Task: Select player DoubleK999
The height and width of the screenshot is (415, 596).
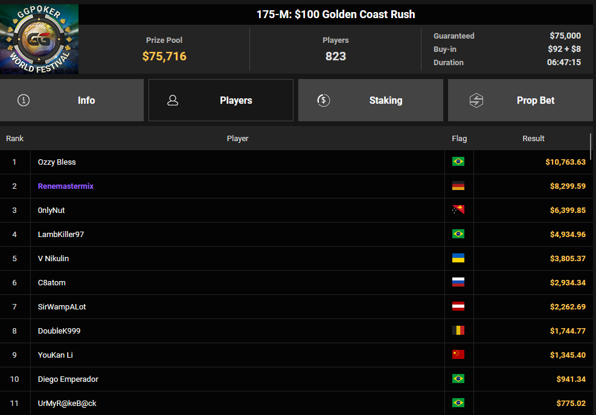Action: [59, 331]
